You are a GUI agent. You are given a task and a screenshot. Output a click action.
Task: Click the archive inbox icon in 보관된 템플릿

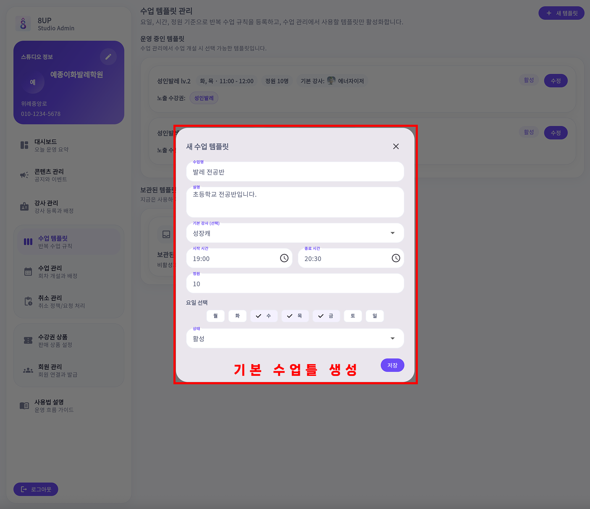point(166,234)
